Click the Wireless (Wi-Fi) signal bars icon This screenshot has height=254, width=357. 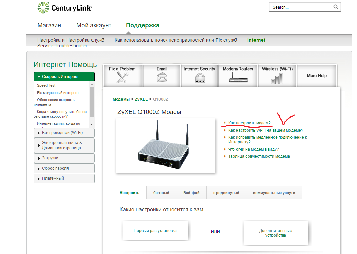click(x=277, y=78)
